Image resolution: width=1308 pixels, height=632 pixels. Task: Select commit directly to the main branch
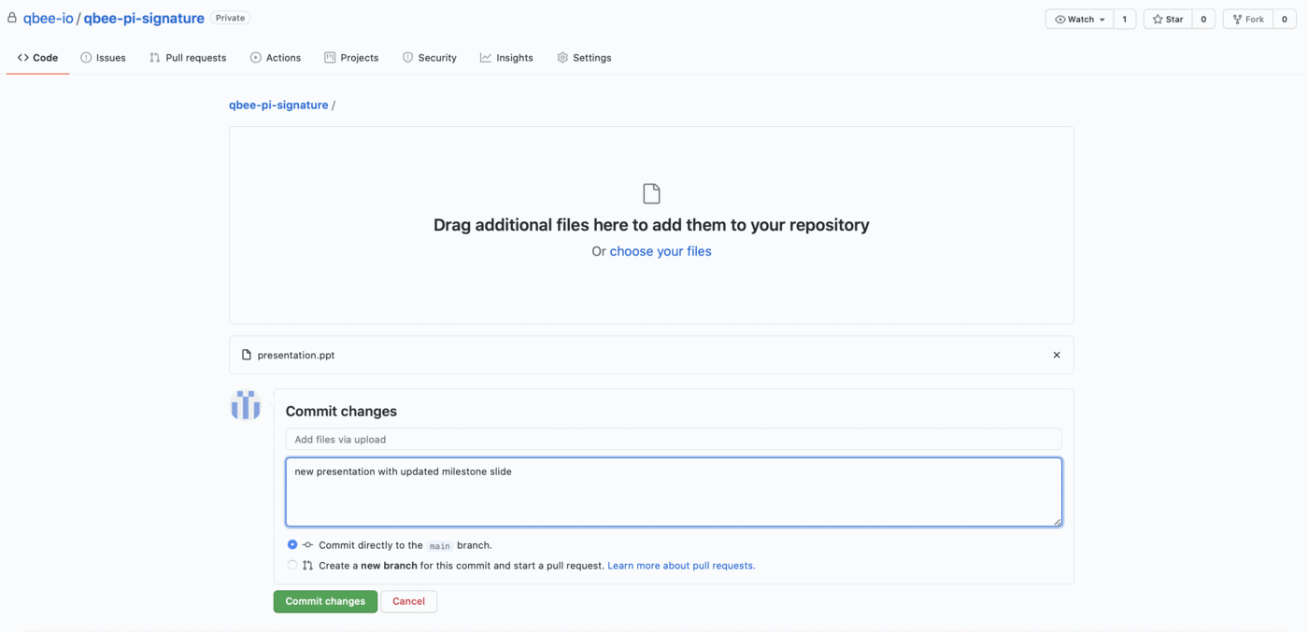[x=292, y=544]
